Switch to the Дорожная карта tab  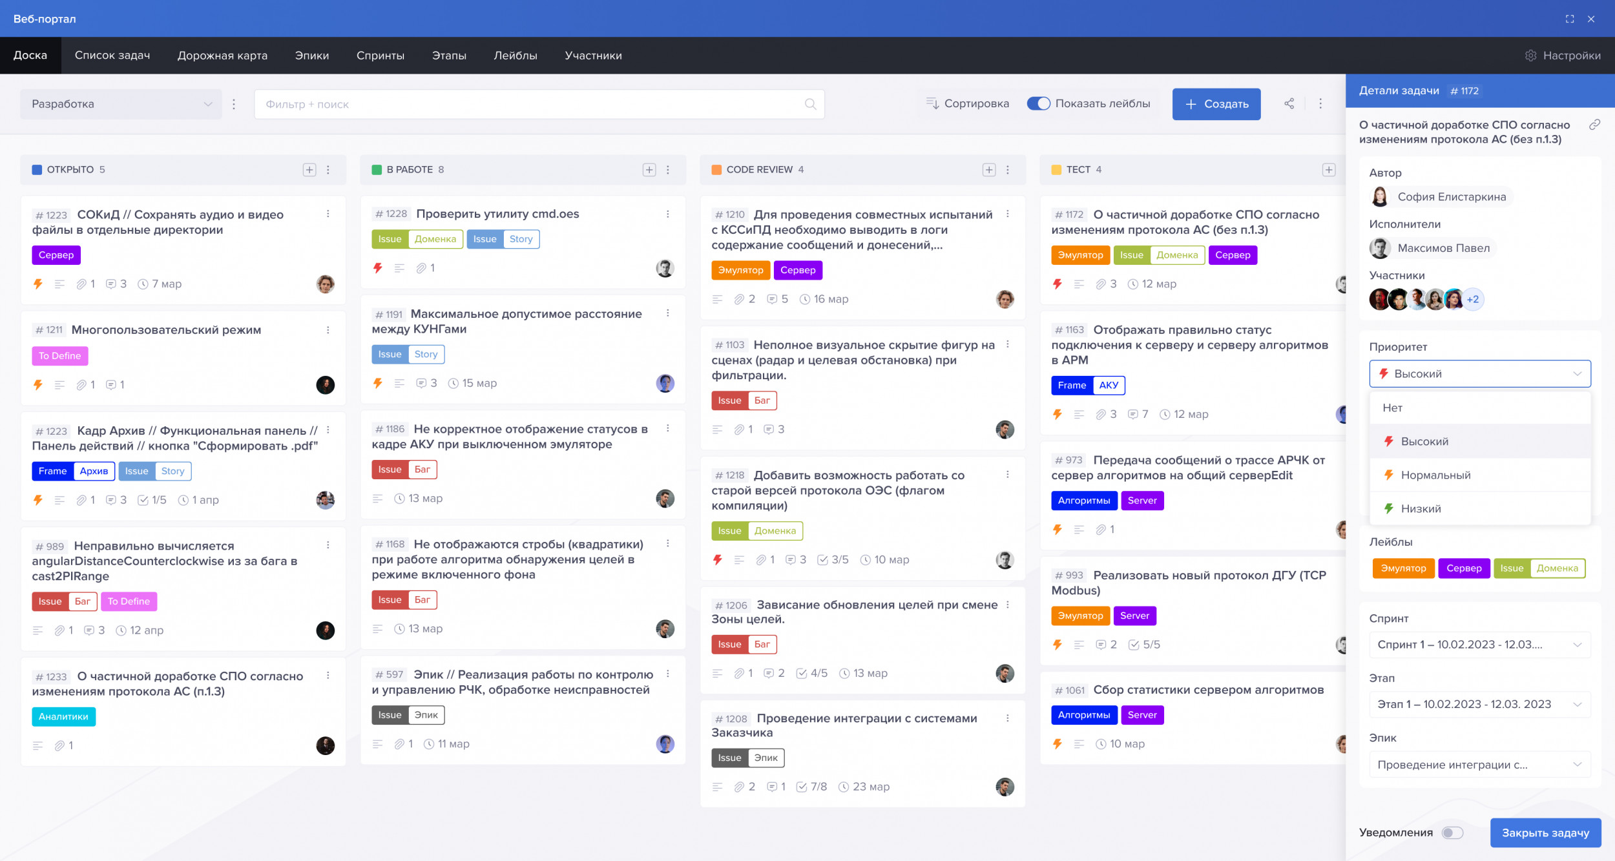pos(222,56)
